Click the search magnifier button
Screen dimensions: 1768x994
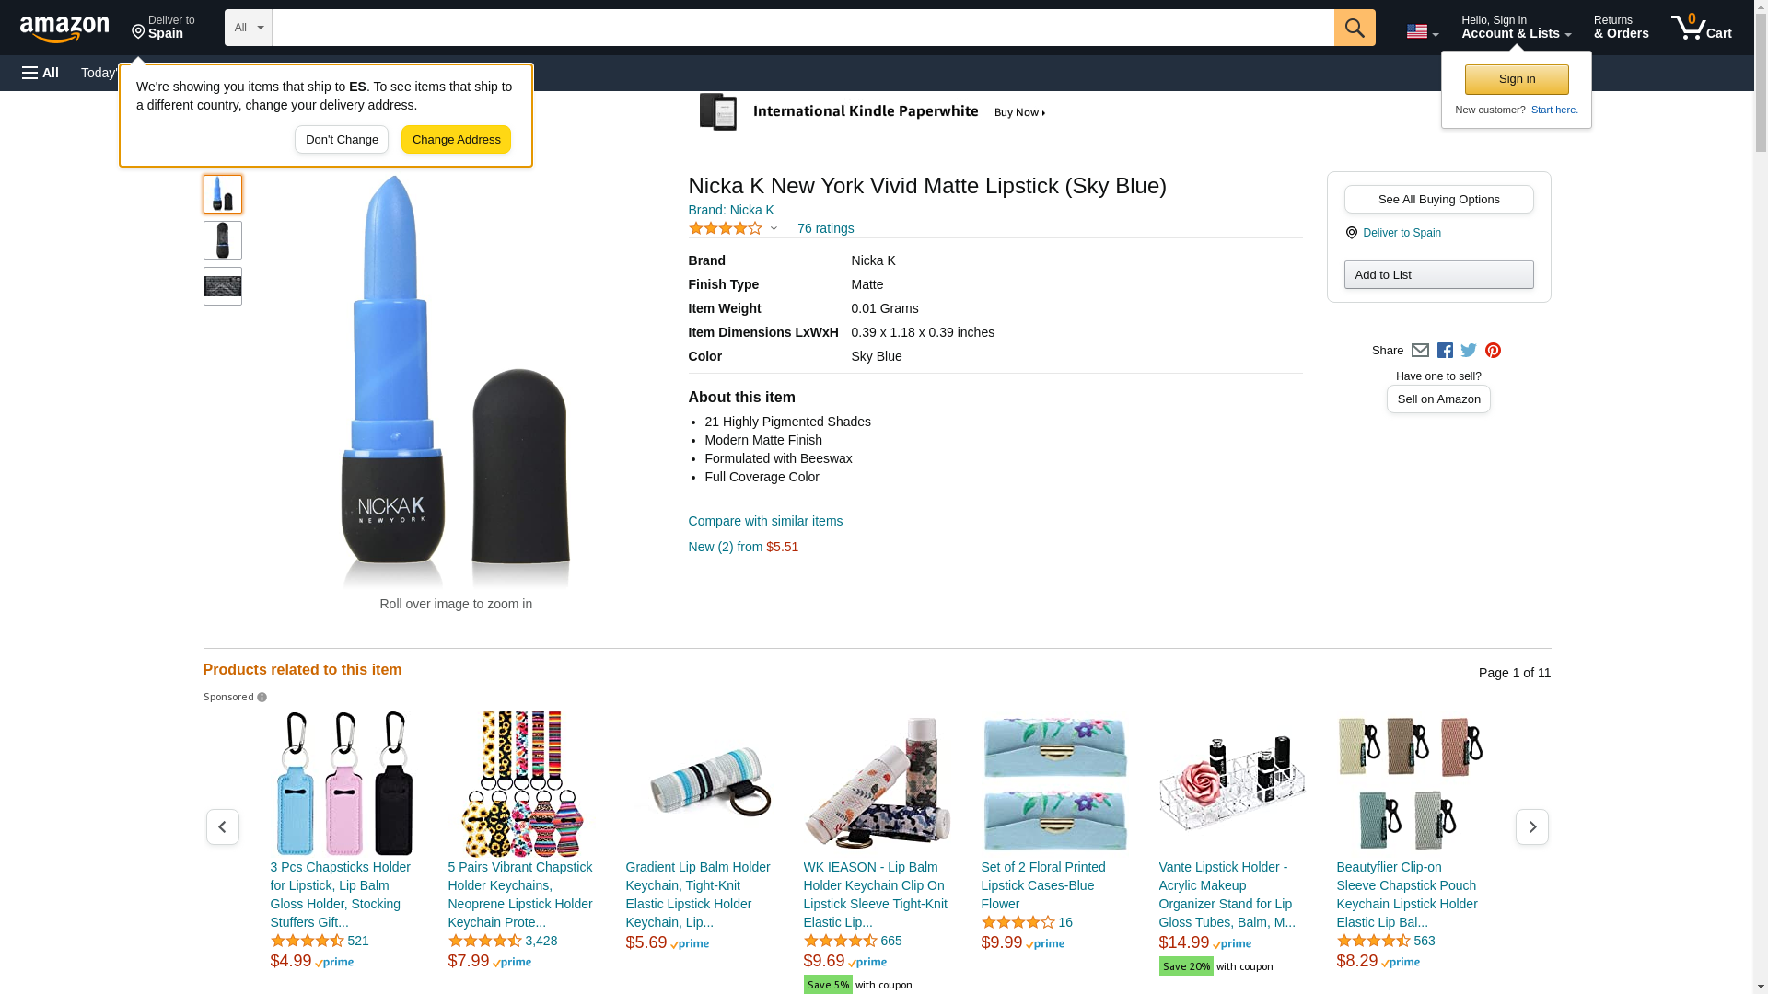(x=1354, y=28)
